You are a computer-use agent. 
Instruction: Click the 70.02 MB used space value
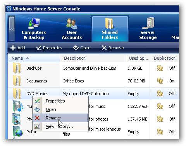(136, 81)
